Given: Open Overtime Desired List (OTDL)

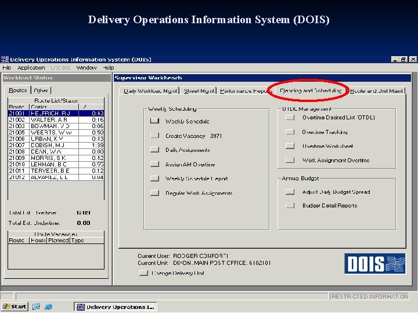Looking at the screenshot, I should [290, 117].
